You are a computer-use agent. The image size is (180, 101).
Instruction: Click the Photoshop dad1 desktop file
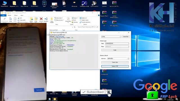tap(44, 4)
